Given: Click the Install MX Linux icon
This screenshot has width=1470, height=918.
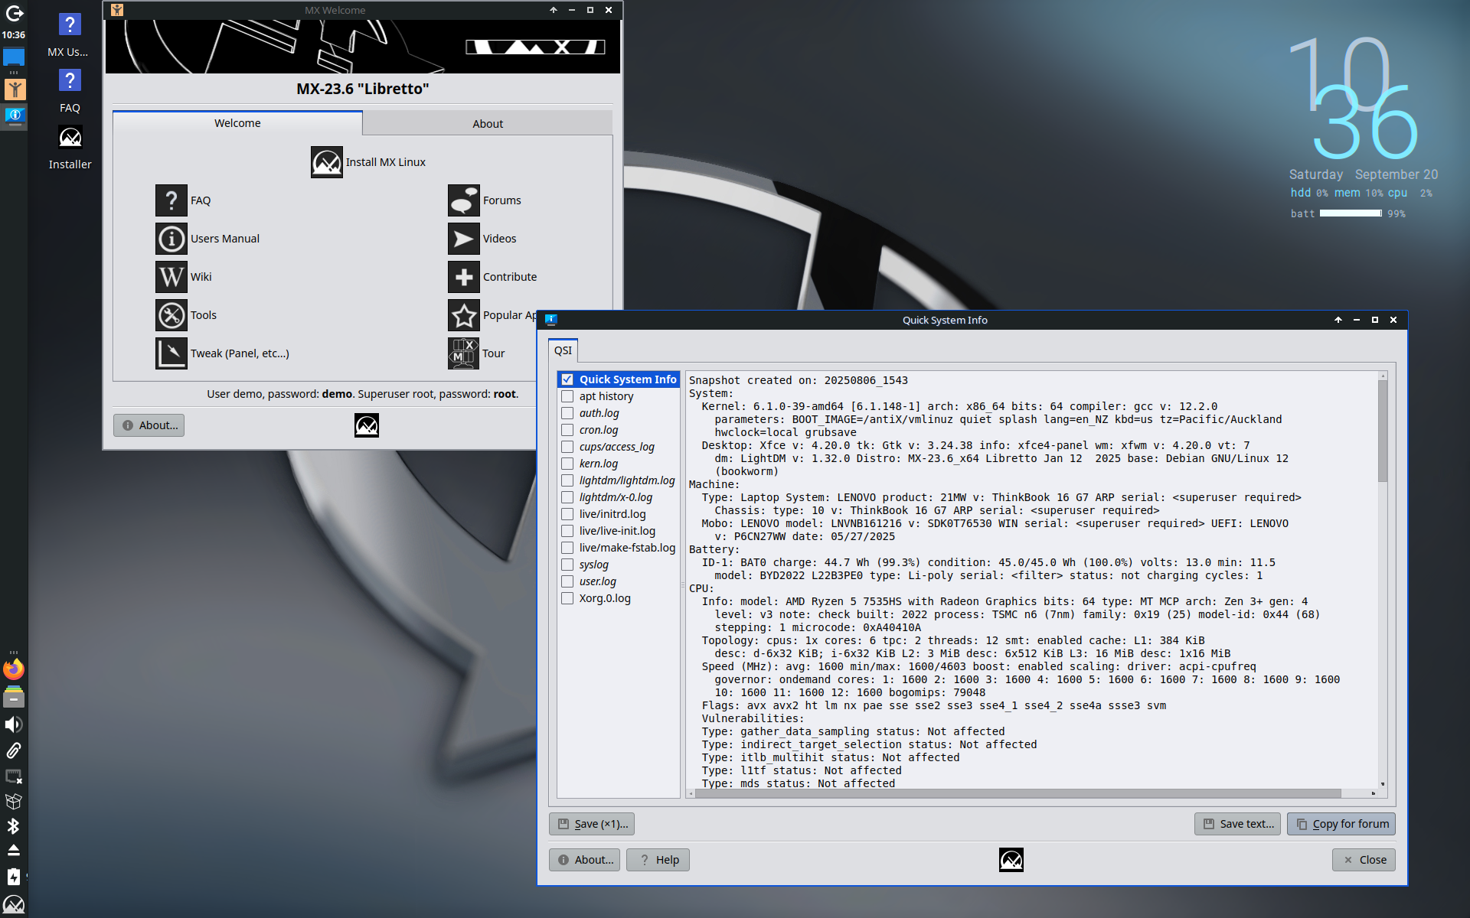Looking at the screenshot, I should click(326, 162).
